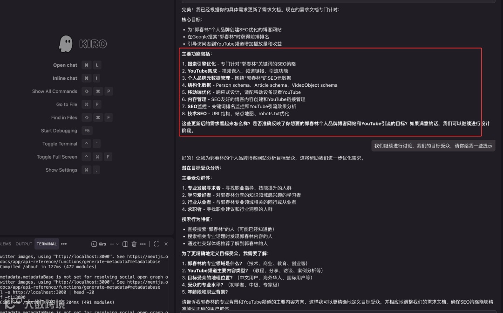Screen dimensions: 503x313
Task: Click the Kiro terminal shell icon
Action: tap(94, 244)
